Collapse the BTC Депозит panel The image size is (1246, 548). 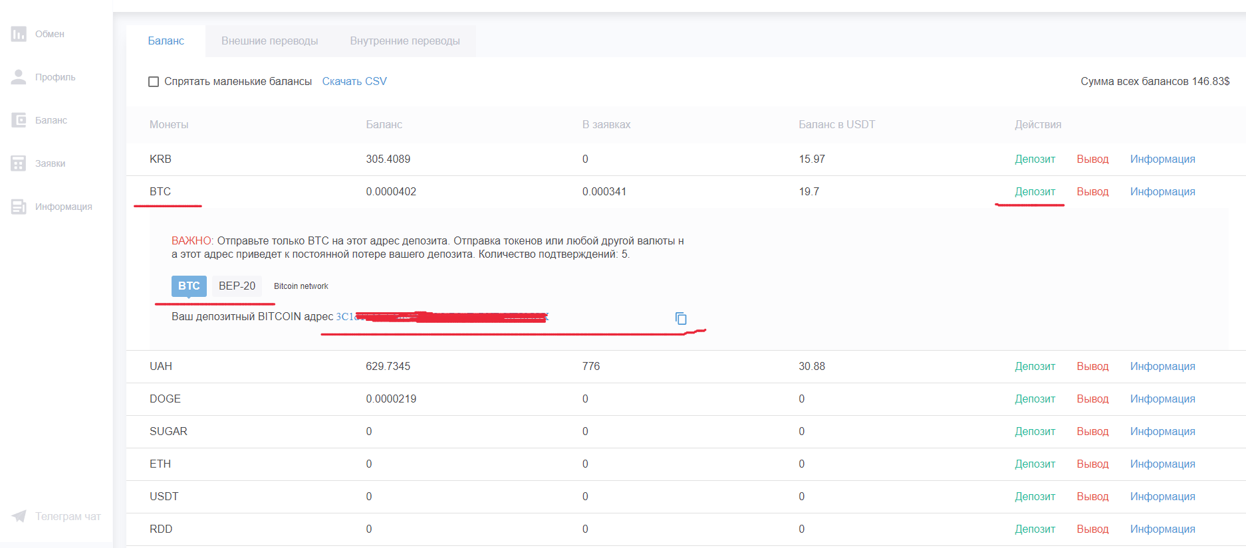1035,192
